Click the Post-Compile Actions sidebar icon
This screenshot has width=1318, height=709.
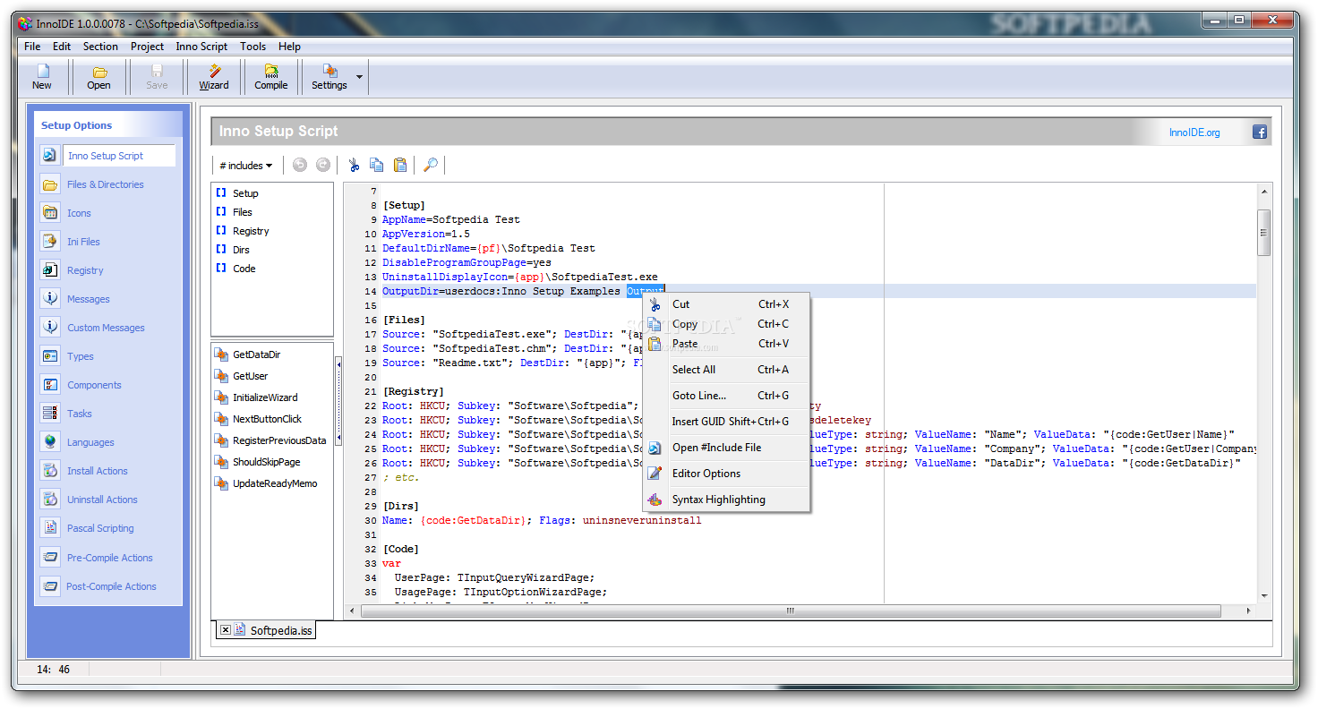point(50,585)
